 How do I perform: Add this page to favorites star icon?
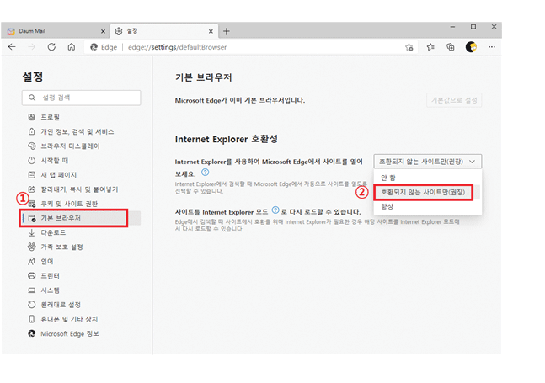[x=409, y=47]
